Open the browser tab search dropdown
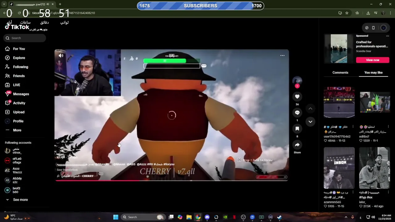 [x=4, y=4]
